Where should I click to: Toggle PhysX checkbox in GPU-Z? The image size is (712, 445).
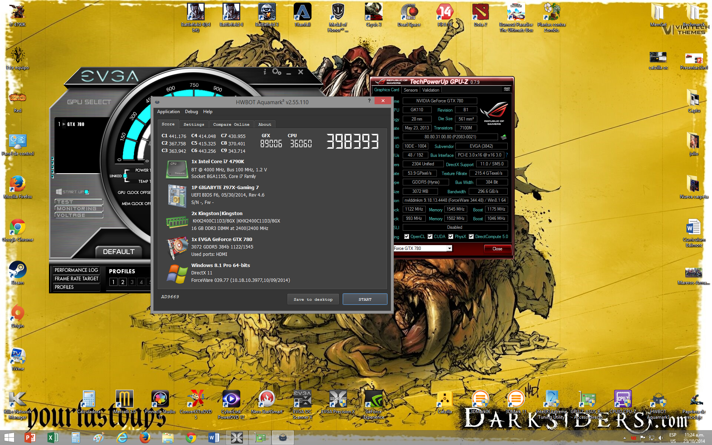pyautogui.click(x=451, y=237)
